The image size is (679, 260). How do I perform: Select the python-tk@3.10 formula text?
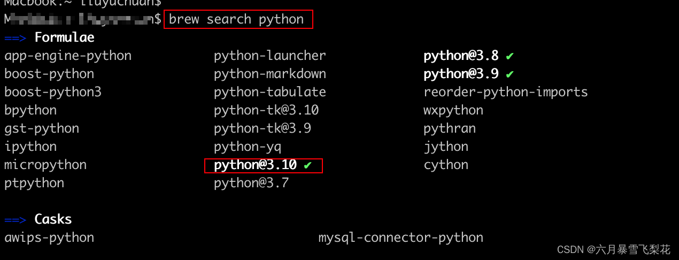(266, 110)
